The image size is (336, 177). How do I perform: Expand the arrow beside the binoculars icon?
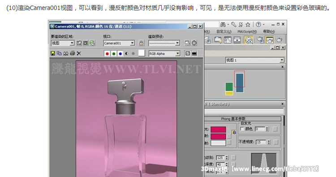[228, 25]
